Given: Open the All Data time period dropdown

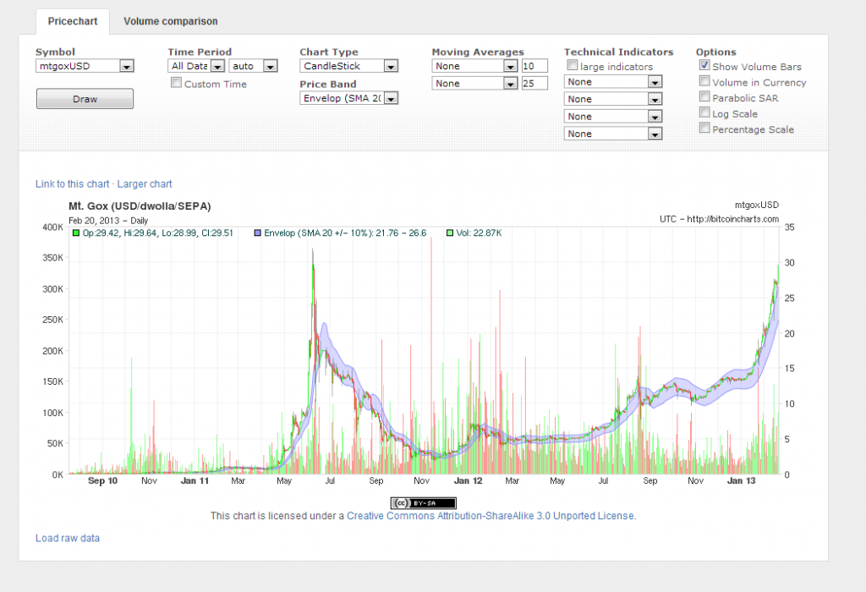Looking at the screenshot, I should (196, 66).
